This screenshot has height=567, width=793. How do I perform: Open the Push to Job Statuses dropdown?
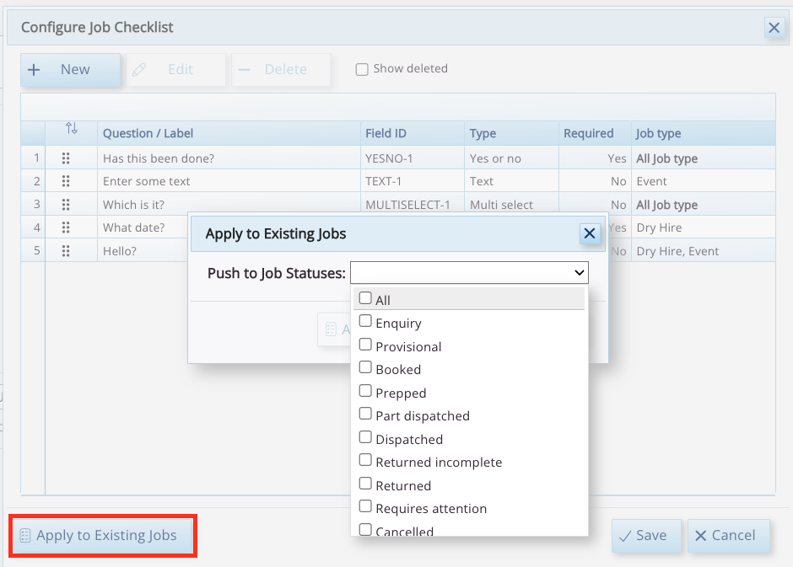(x=469, y=273)
